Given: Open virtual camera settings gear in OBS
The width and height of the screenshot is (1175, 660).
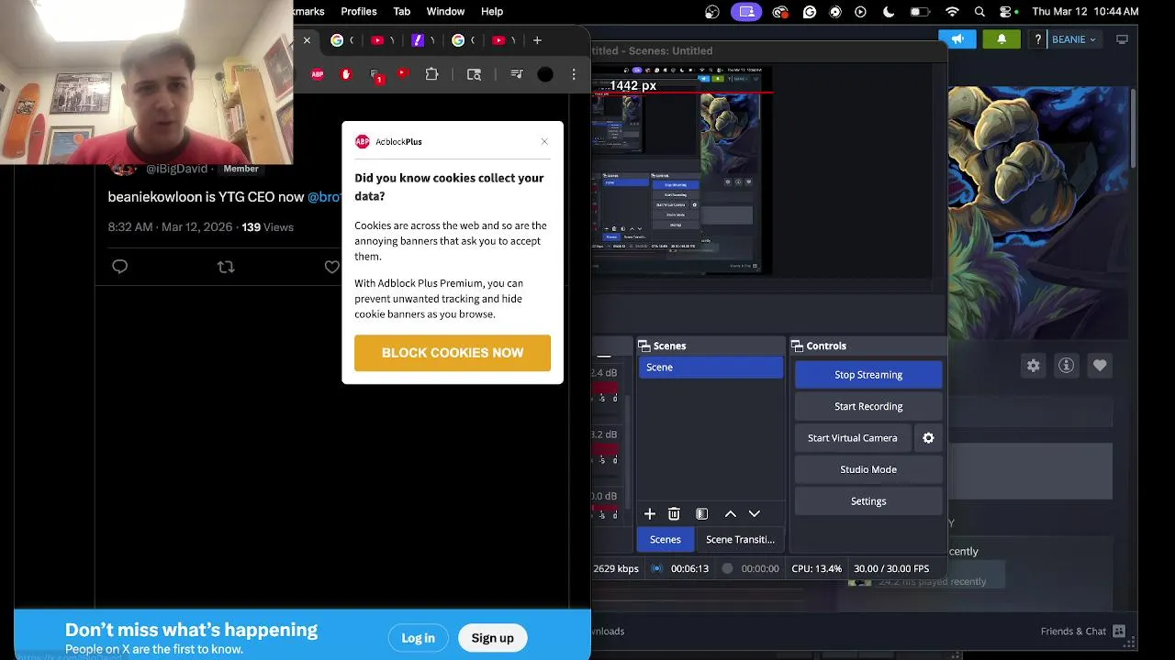Looking at the screenshot, I should pos(928,438).
